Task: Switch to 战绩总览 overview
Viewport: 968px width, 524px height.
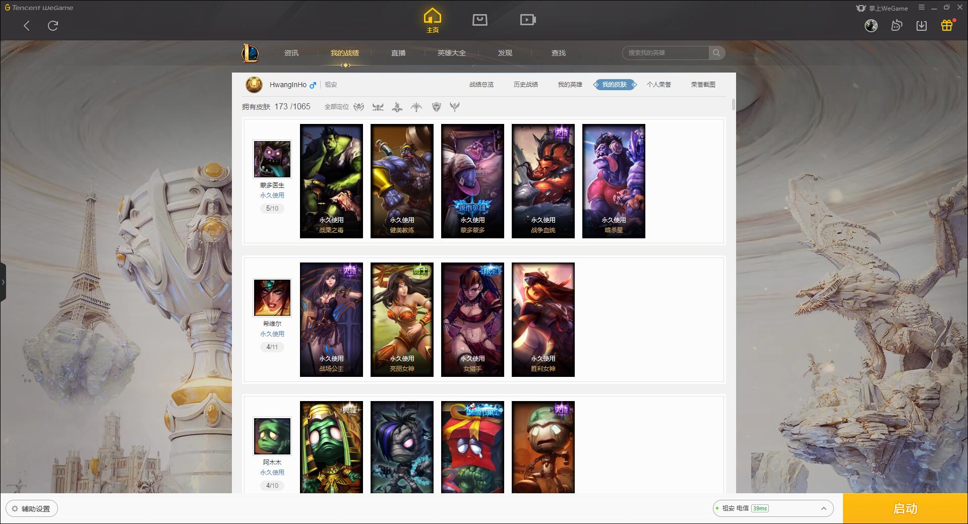Action: tap(481, 85)
